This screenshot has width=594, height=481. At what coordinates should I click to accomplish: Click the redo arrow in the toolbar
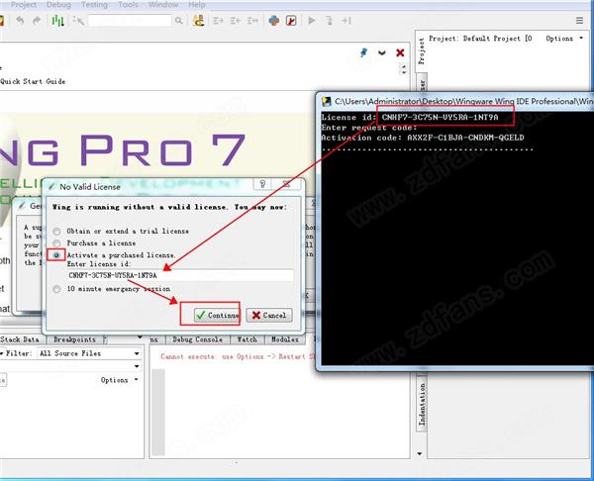(37, 20)
